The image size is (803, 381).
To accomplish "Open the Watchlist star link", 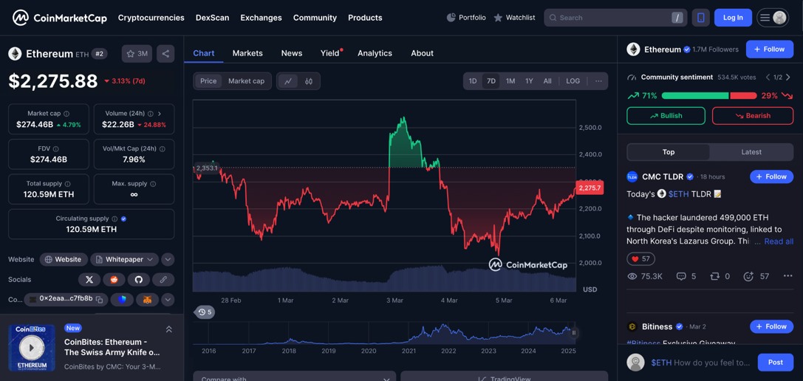I will click(514, 18).
